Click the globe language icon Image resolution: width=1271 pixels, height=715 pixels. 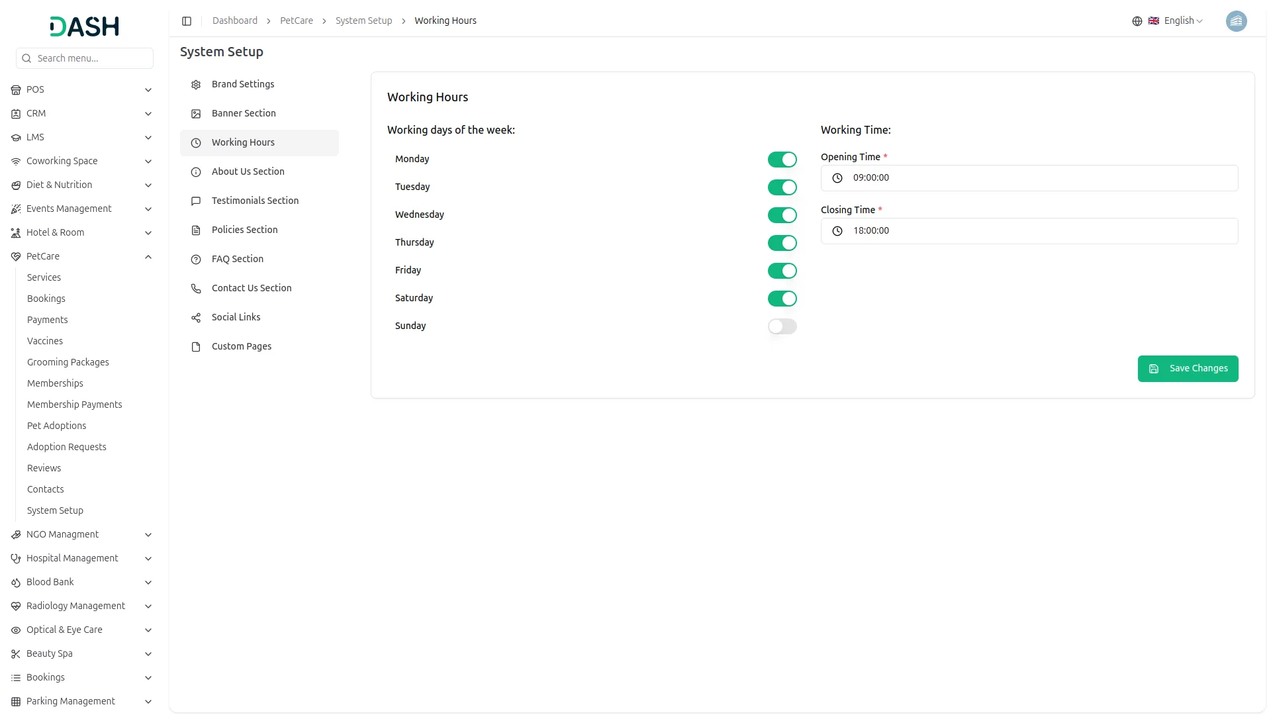1137,21
